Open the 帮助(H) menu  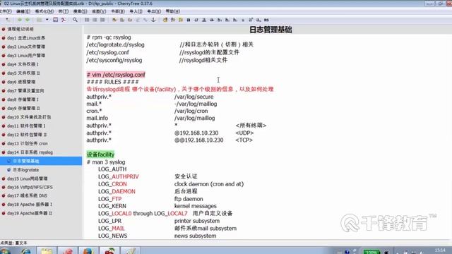pos(173,11)
